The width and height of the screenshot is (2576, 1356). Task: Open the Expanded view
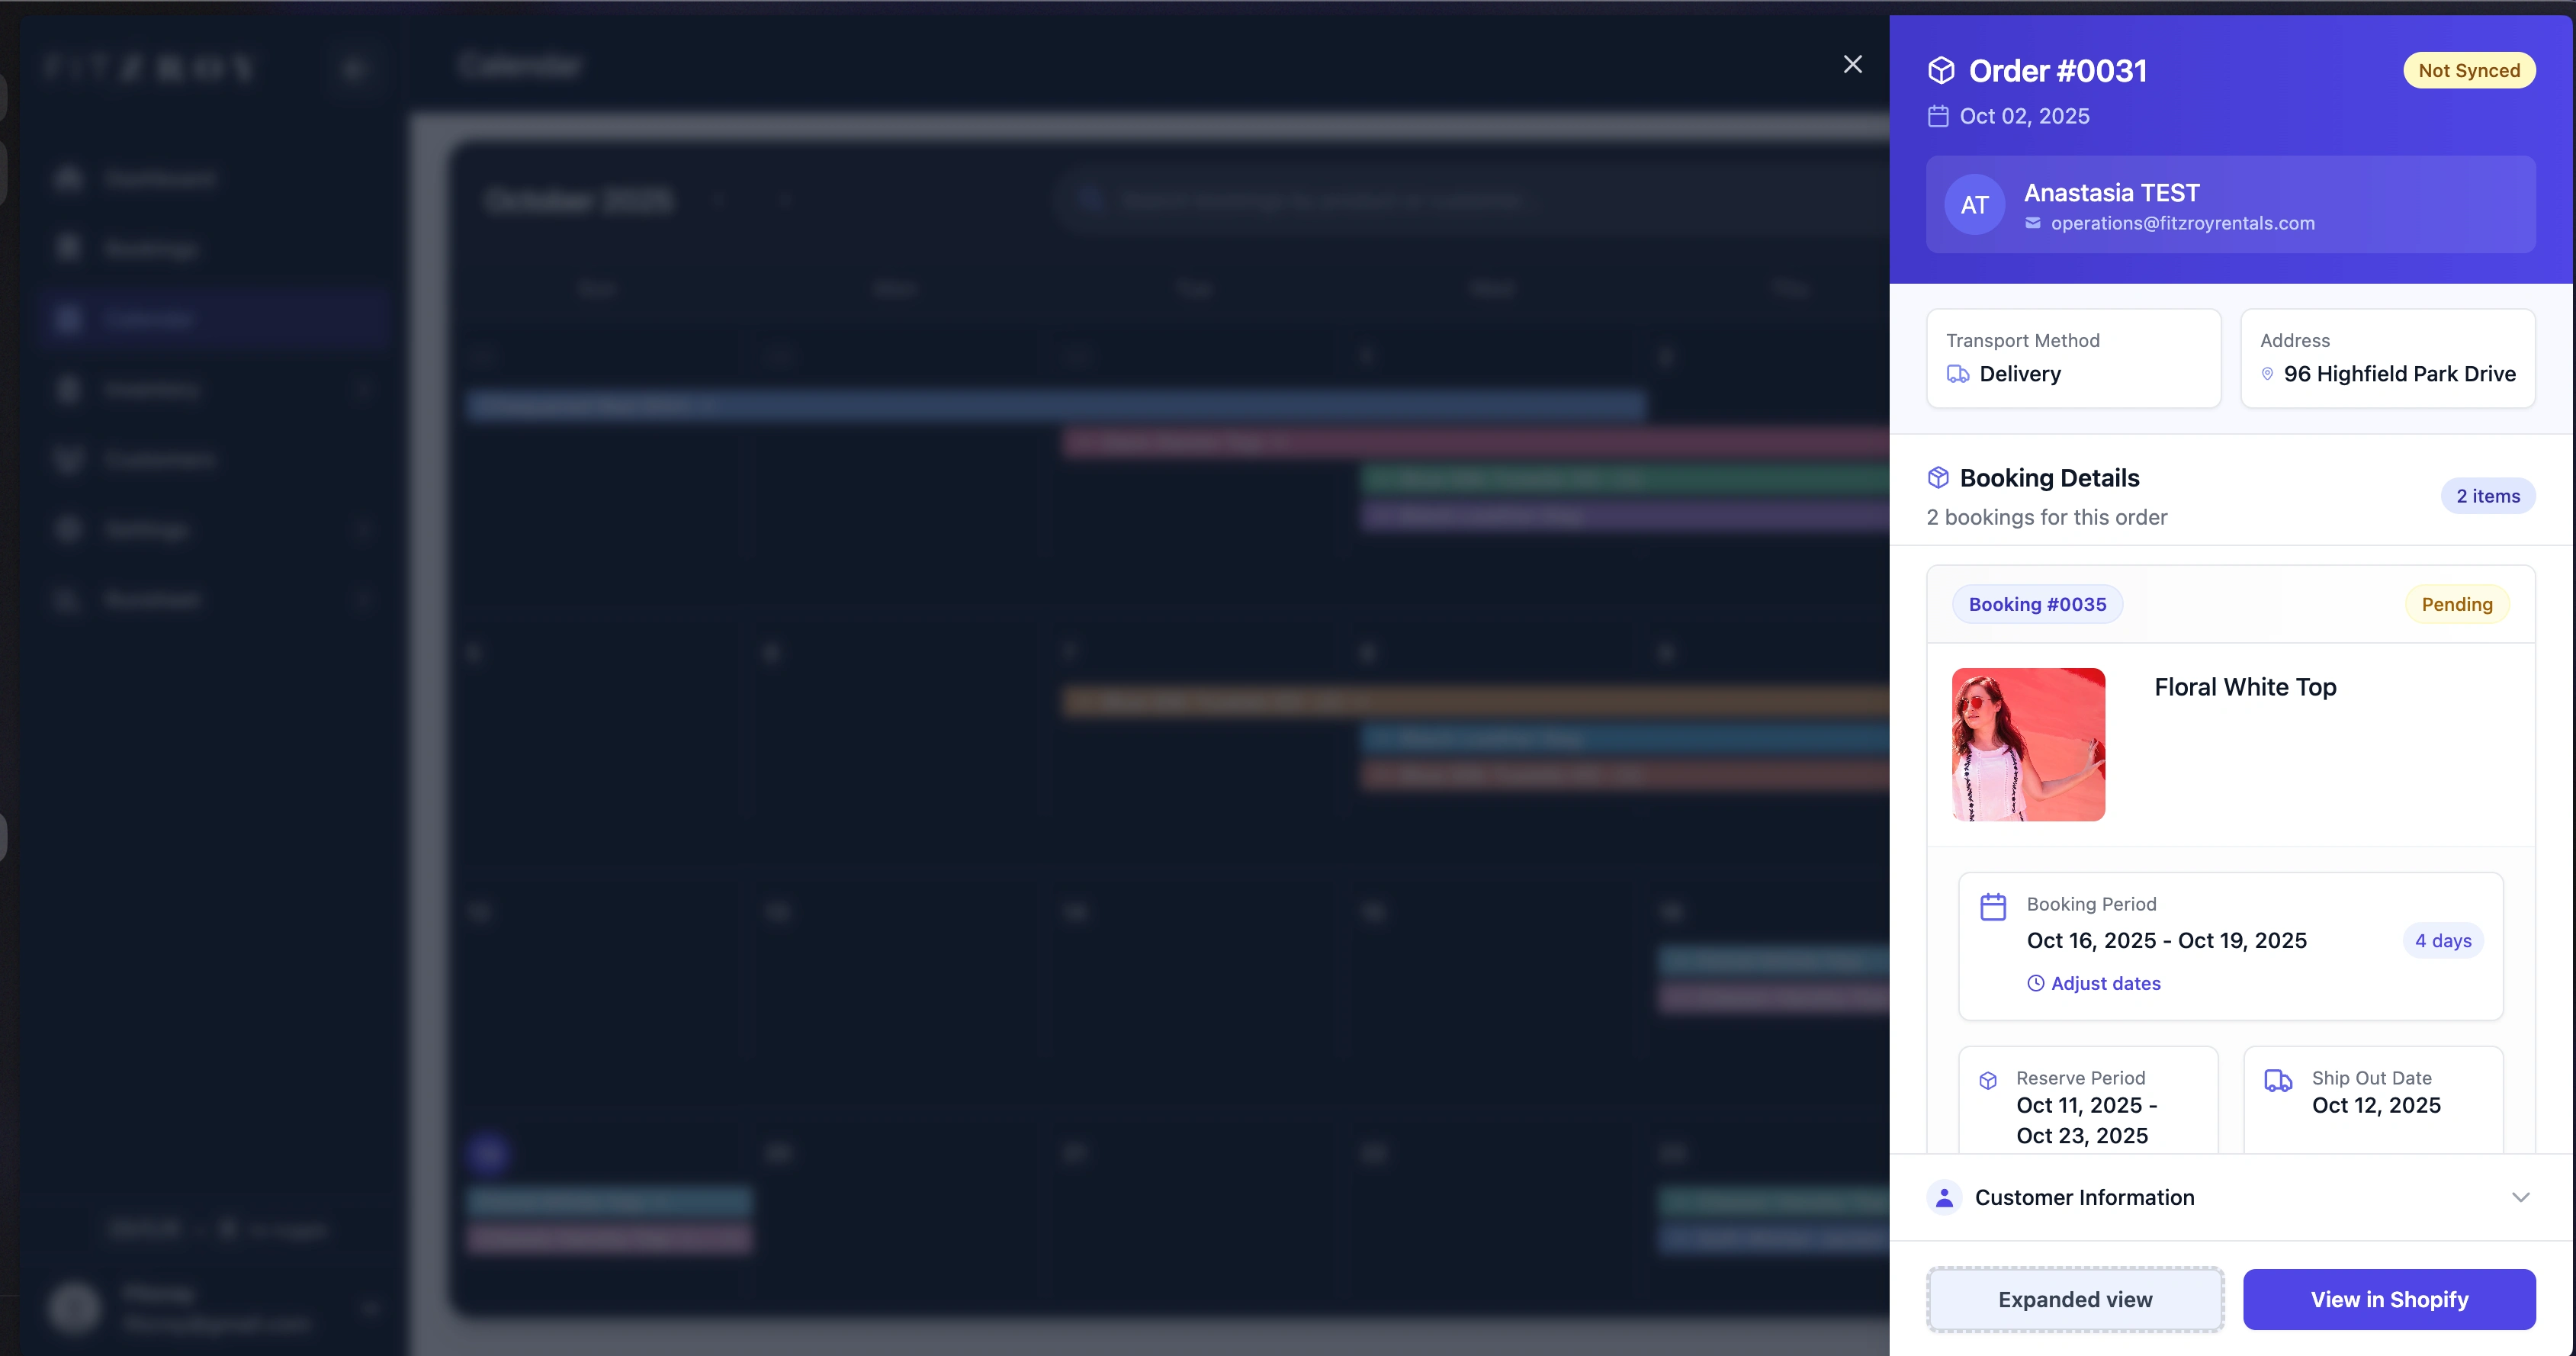pos(2075,1299)
